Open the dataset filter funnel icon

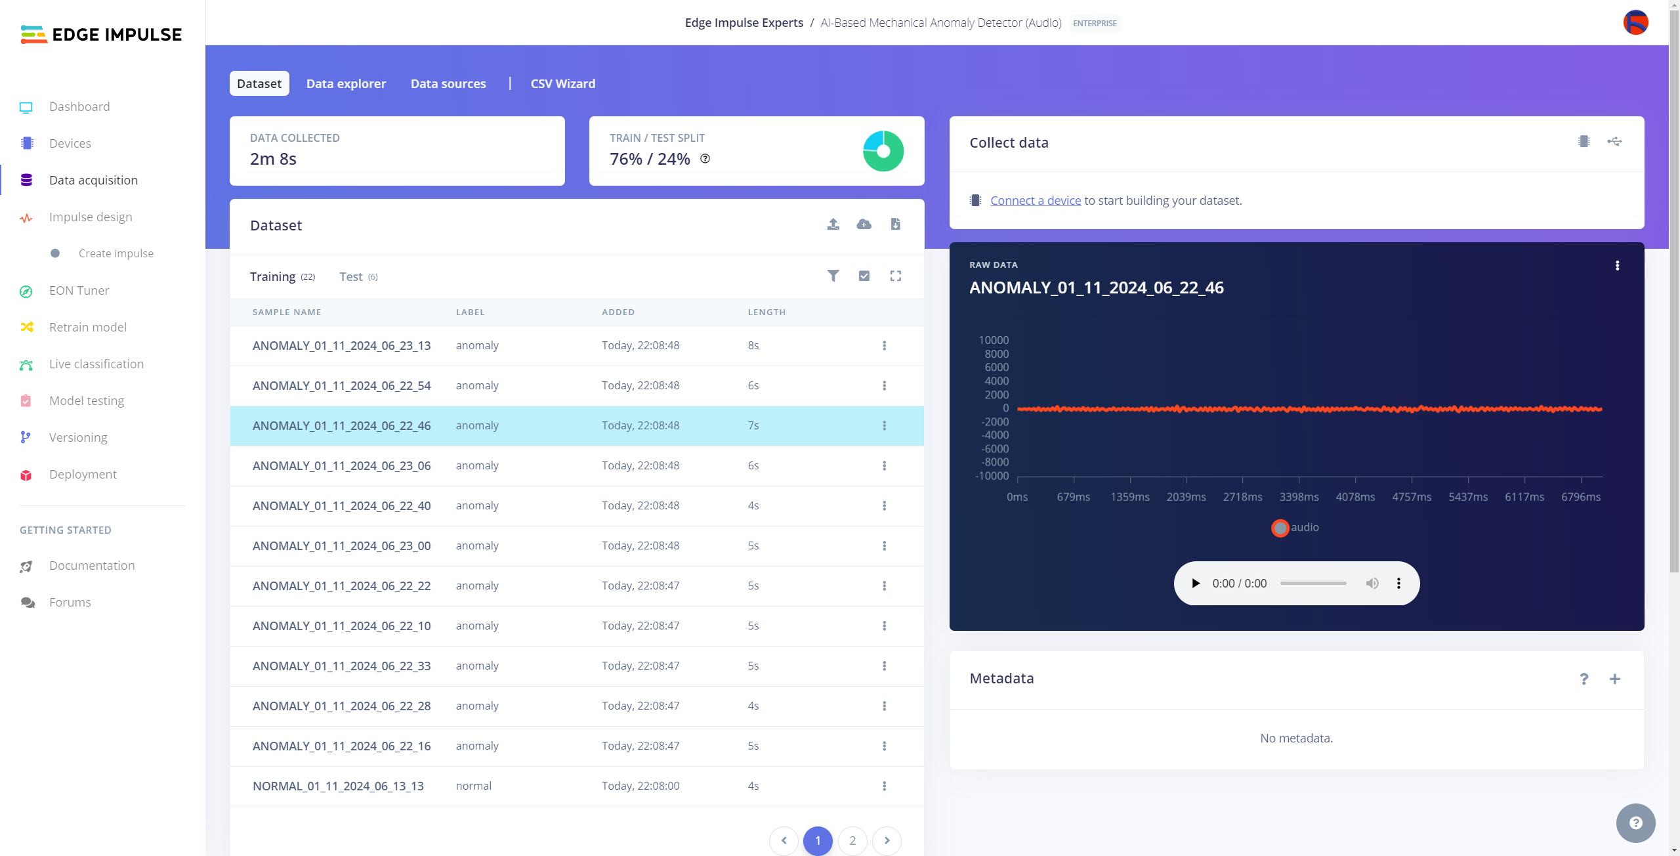pos(833,276)
